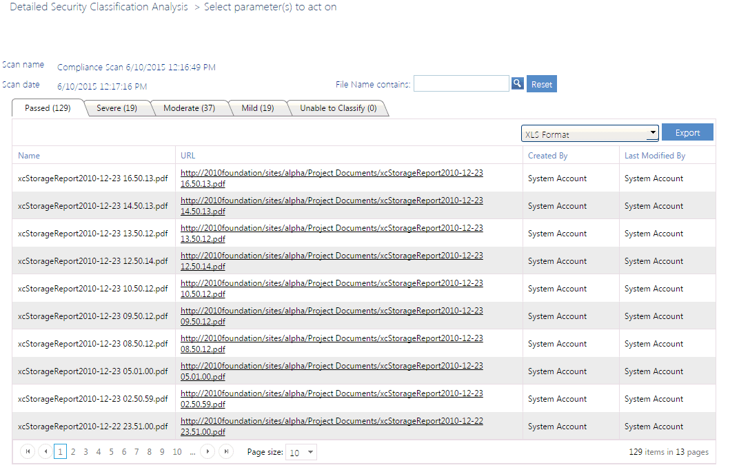
Task: Sort by the Name column header
Action: pos(29,156)
